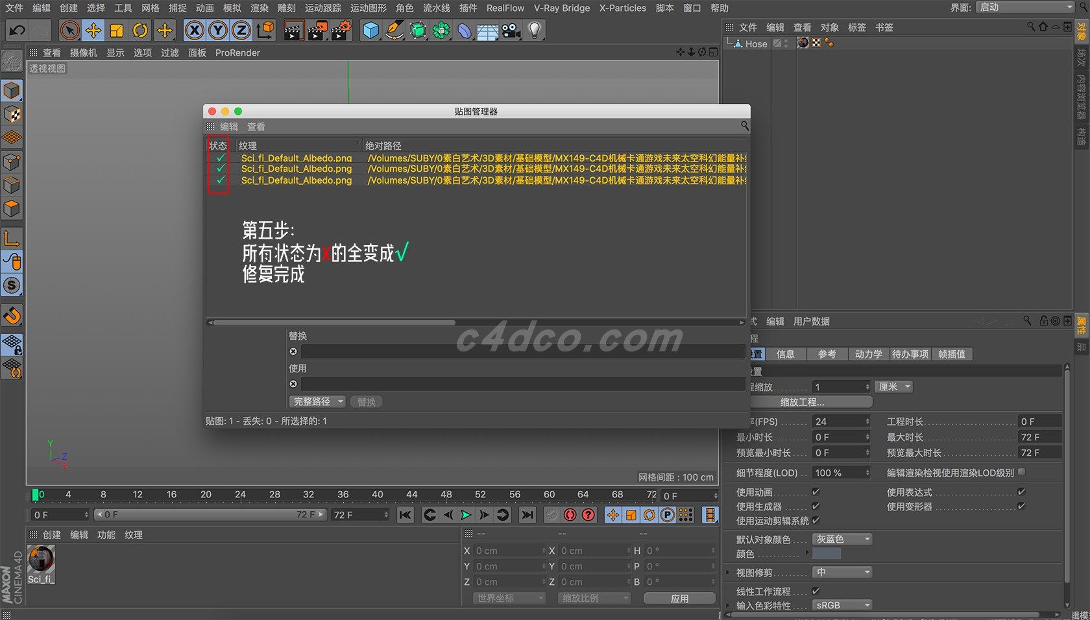Add a Light object

(x=535, y=30)
